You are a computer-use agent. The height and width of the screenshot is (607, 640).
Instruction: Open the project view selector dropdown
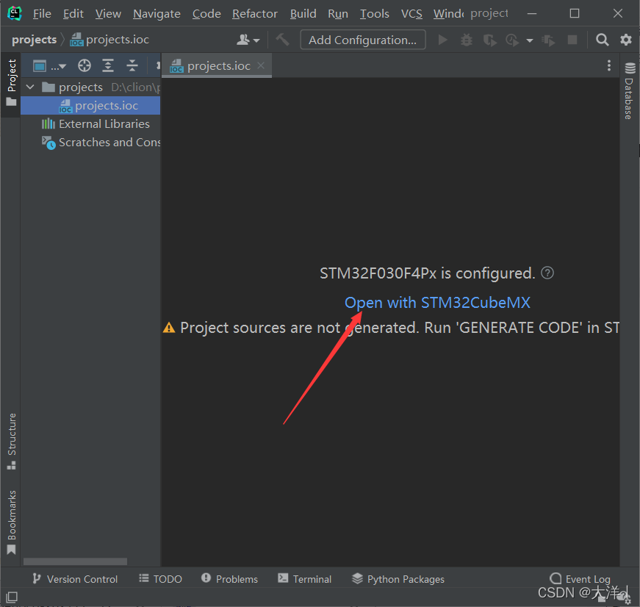[x=49, y=65]
